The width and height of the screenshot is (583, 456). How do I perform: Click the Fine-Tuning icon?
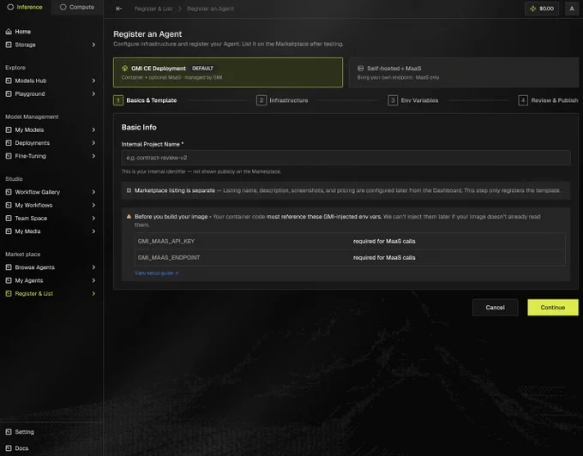9,156
